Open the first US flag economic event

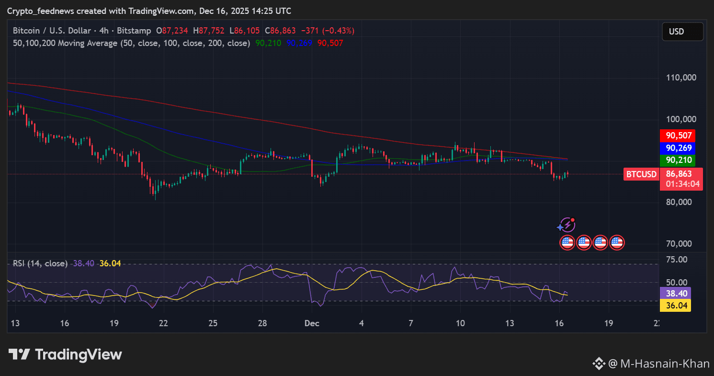pos(567,243)
